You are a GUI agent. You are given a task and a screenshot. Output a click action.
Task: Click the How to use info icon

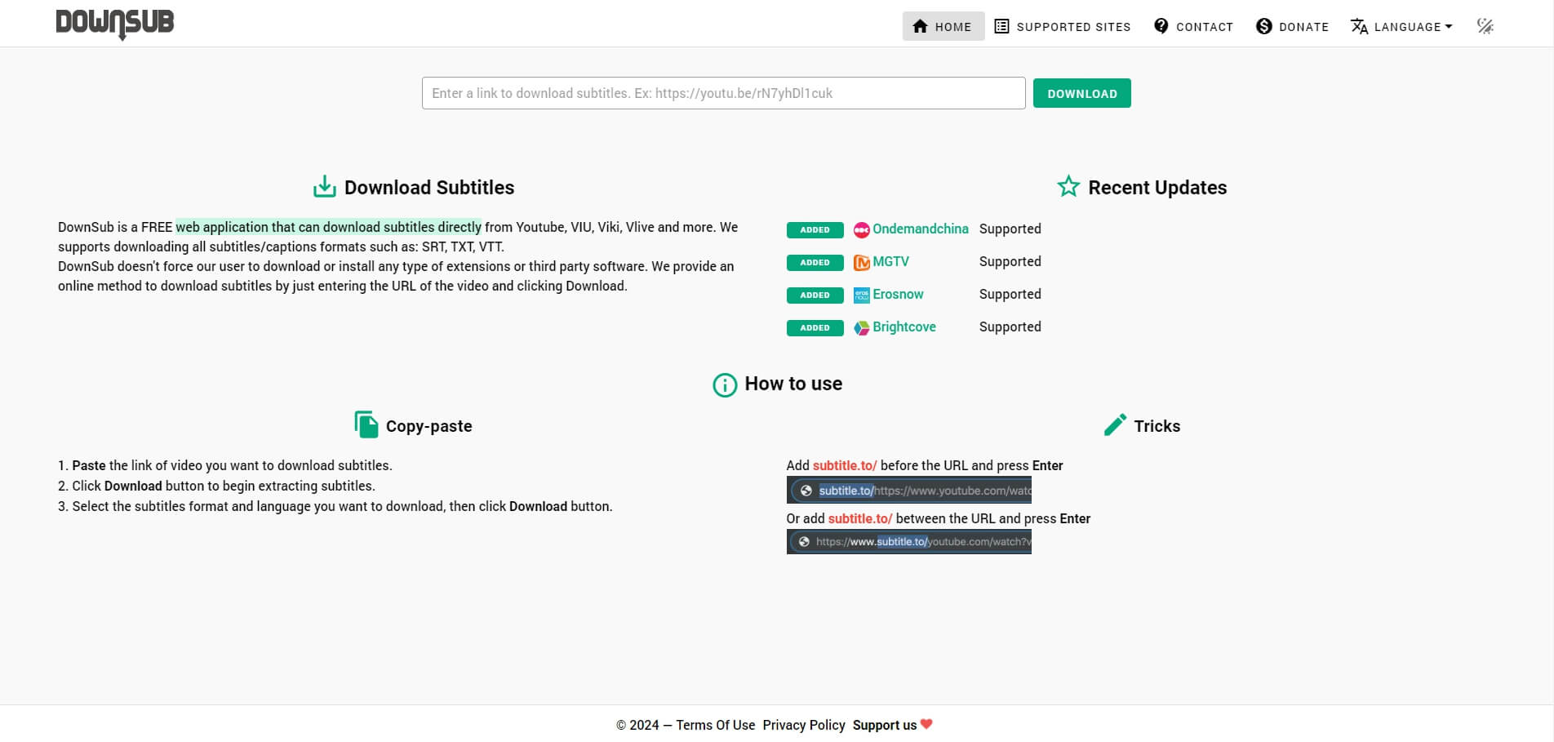pos(725,384)
